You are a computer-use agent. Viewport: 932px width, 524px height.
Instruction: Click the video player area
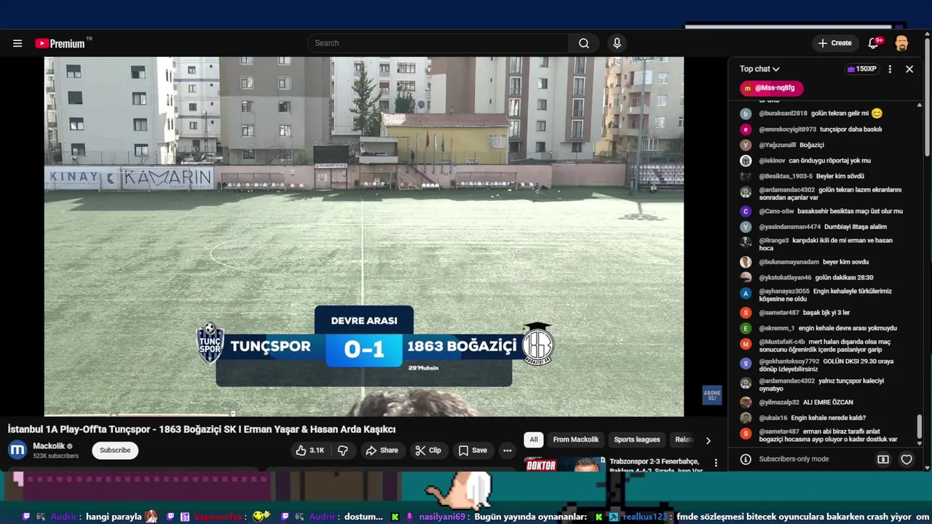coord(364,237)
